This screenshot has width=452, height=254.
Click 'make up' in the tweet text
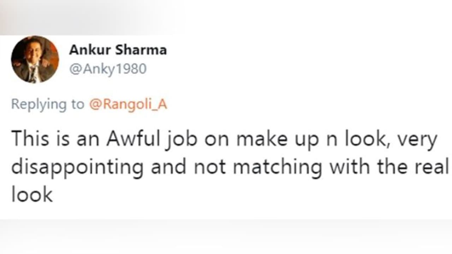click(275, 140)
